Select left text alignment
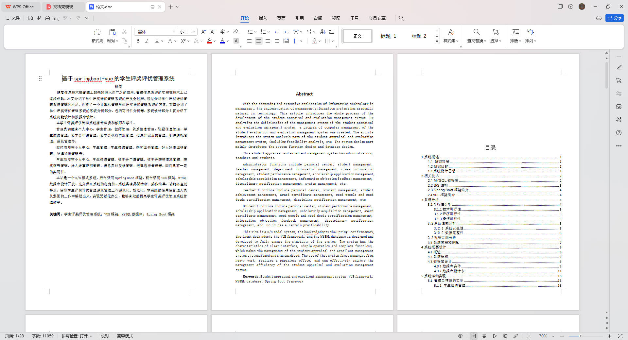The width and height of the screenshot is (628, 340). coord(249,41)
